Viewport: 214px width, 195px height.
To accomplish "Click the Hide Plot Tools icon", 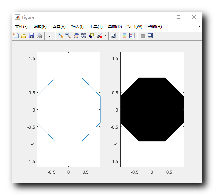I will (x=143, y=36).
